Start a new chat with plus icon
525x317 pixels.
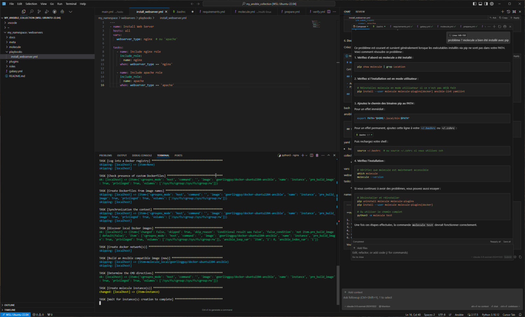503,12
